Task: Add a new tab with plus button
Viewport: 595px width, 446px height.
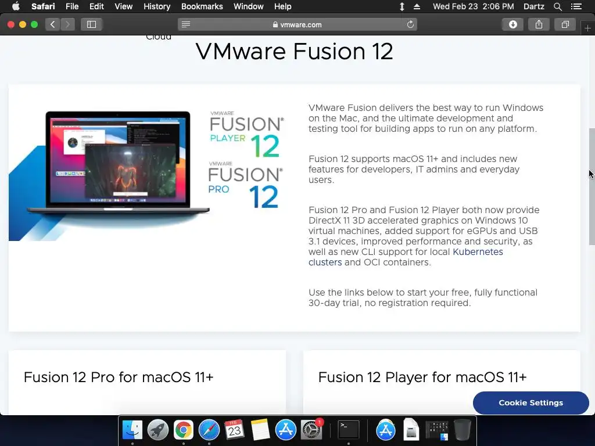Action: tap(587, 28)
